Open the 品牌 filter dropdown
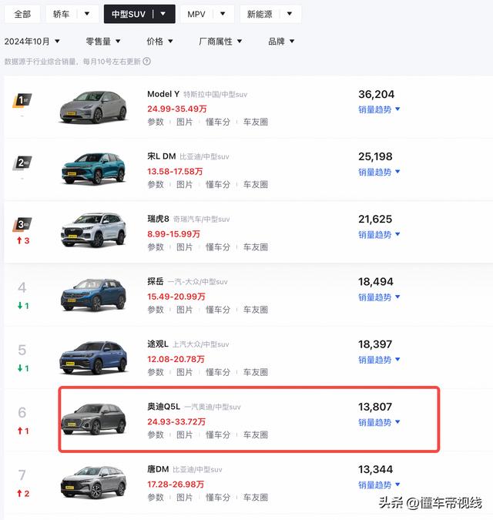This screenshot has height=520, width=493. pyautogui.click(x=281, y=42)
